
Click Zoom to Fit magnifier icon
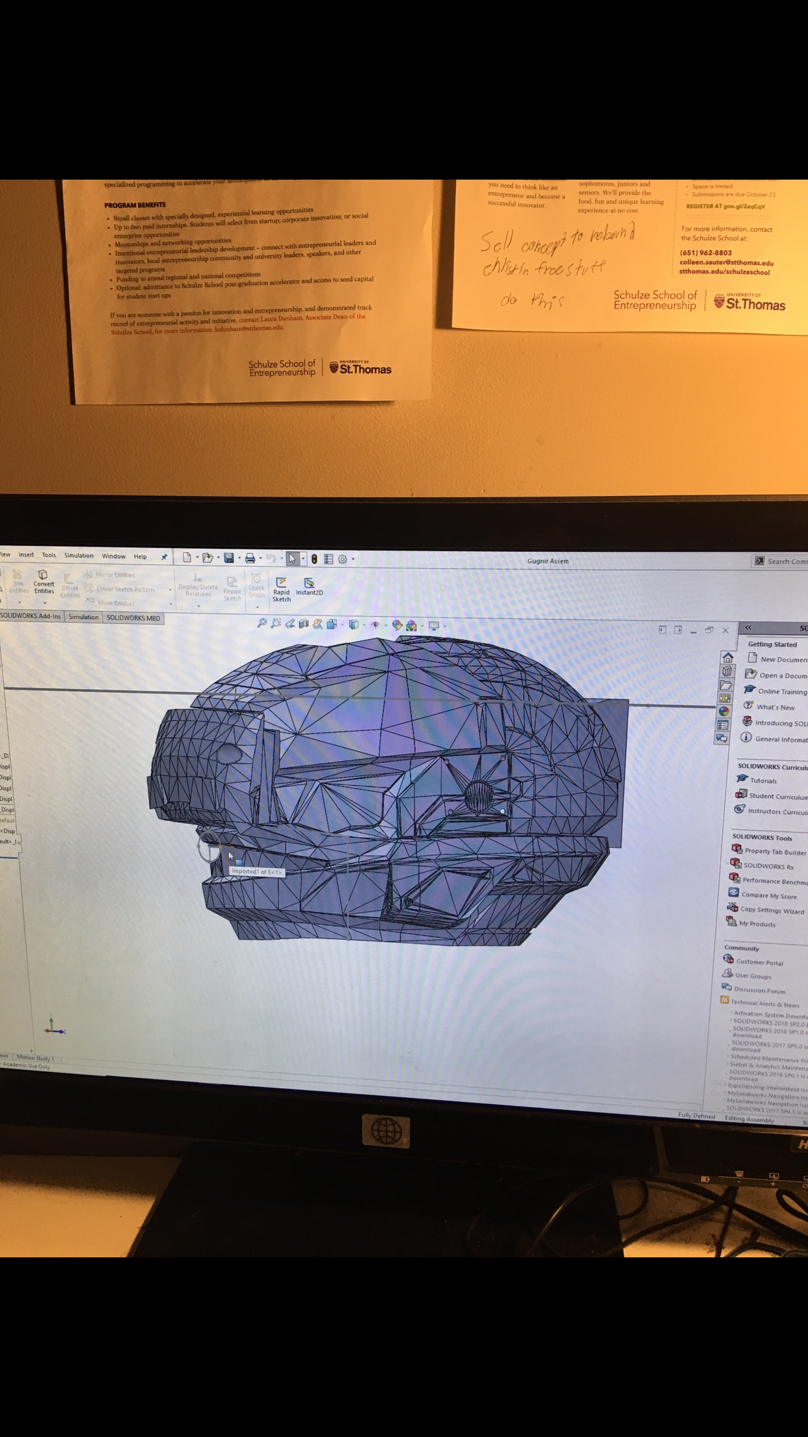coord(262,623)
